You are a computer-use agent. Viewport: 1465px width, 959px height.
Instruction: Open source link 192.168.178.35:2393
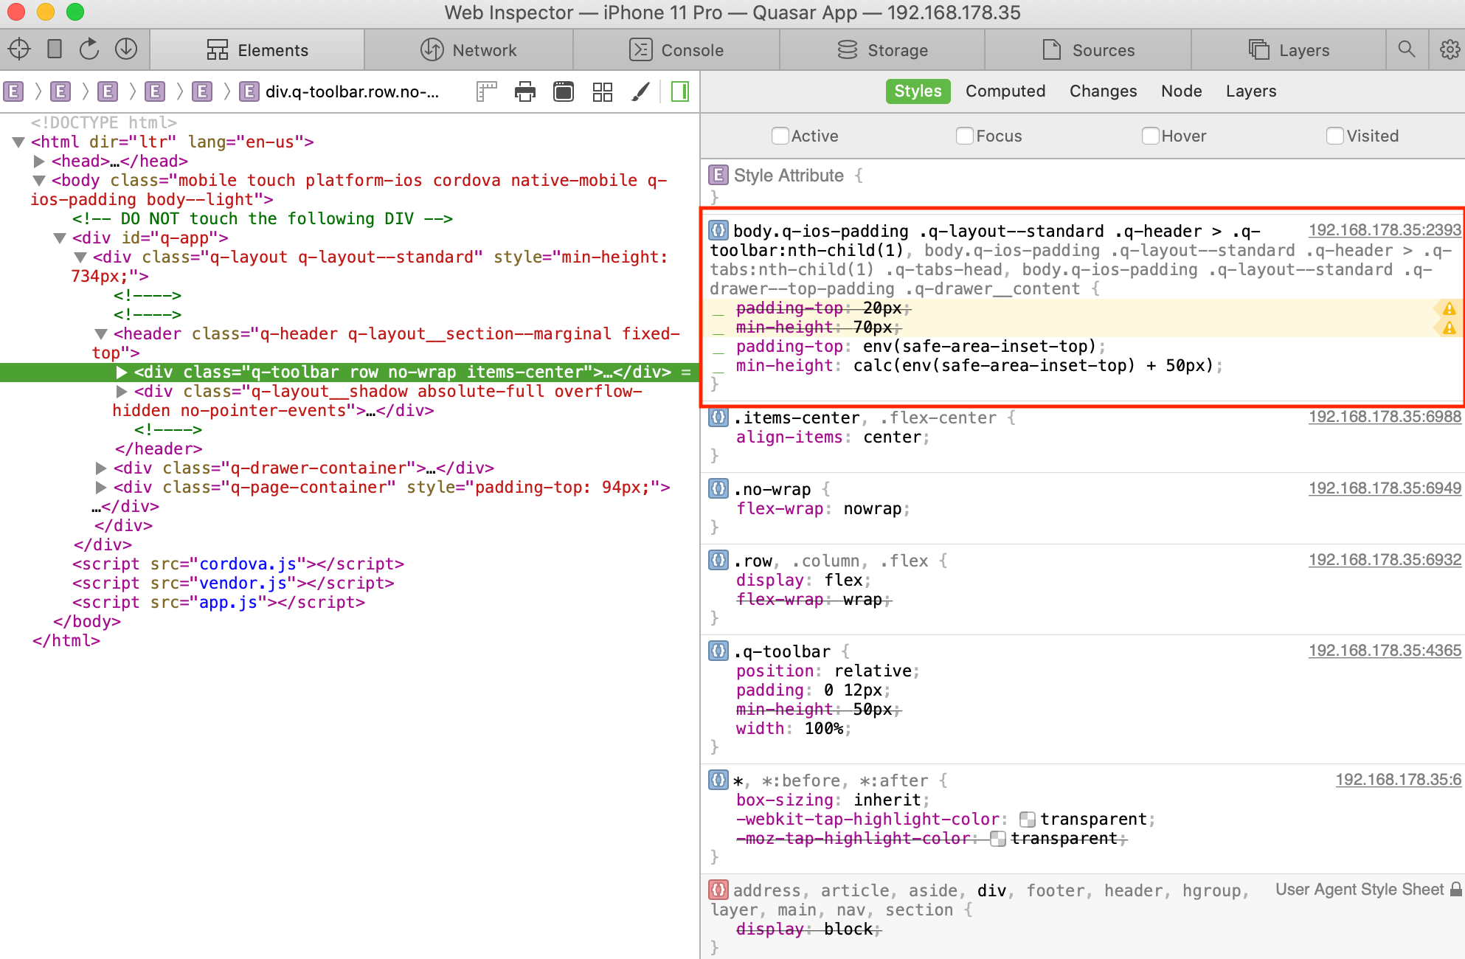tap(1384, 230)
